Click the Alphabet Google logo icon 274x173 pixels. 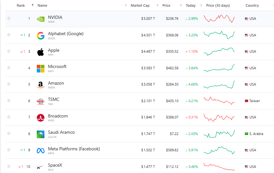click(41, 36)
